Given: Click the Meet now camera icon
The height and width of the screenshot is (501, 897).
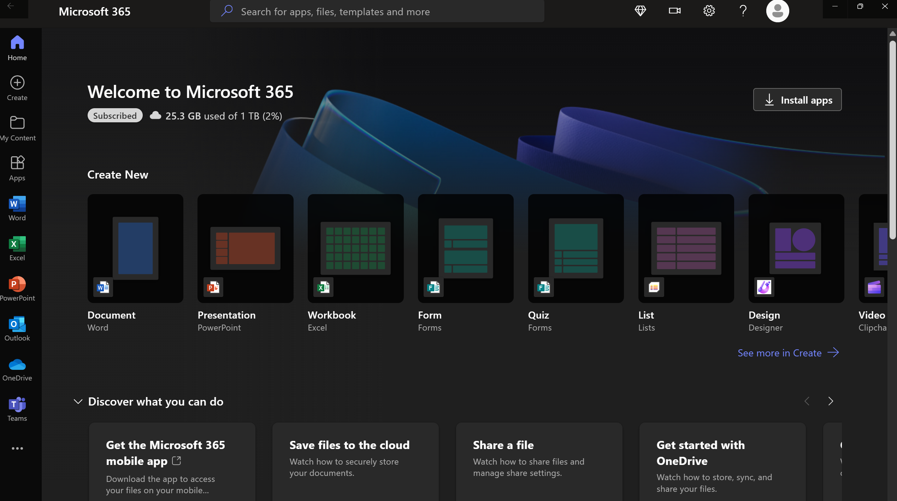Looking at the screenshot, I should (674, 11).
